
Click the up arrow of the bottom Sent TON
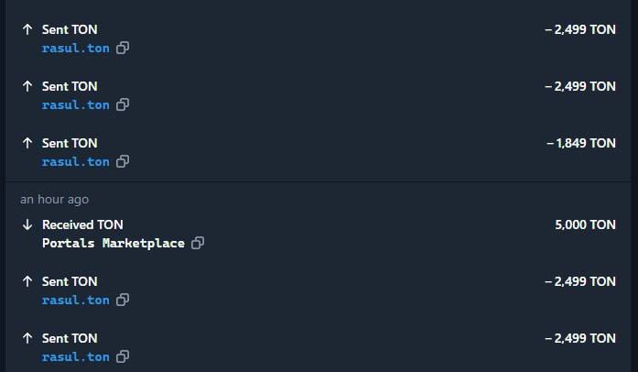tap(27, 338)
